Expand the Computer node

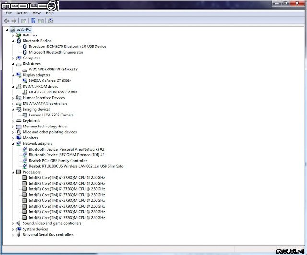(13, 58)
